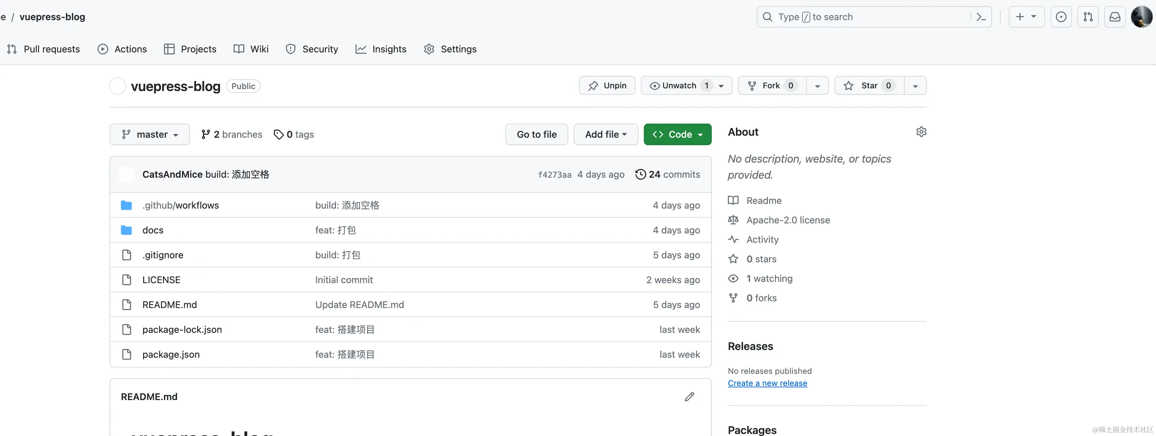Open the docs folder
The height and width of the screenshot is (436, 1156).
[x=153, y=230]
